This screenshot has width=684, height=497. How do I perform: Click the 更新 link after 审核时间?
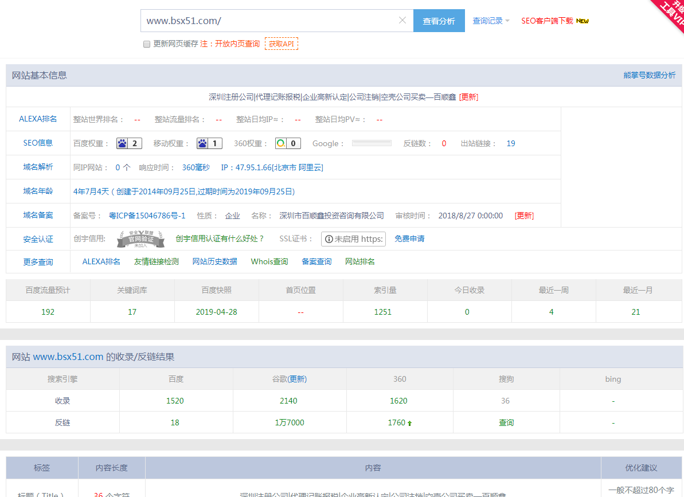coord(524,216)
